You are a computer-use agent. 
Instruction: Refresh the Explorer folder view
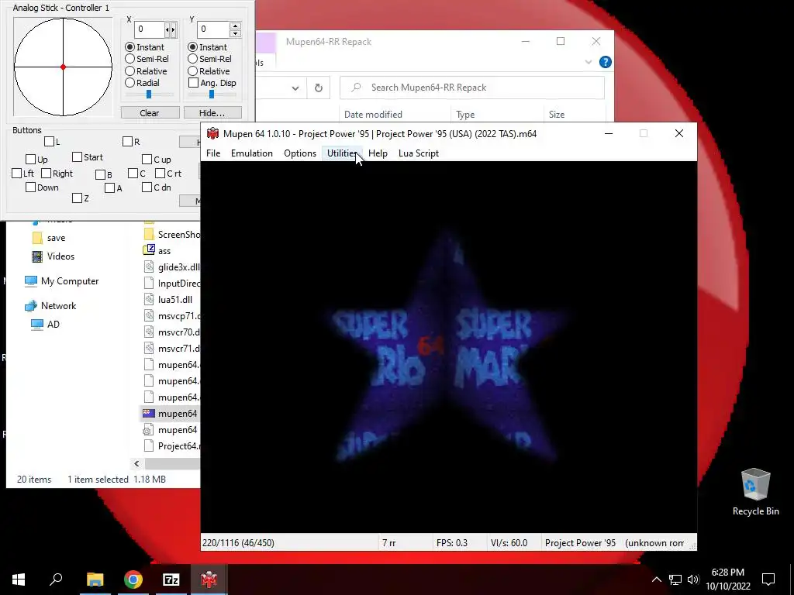pyautogui.click(x=319, y=88)
